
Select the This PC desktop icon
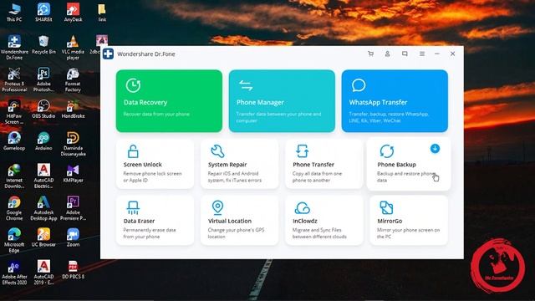pos(14,13)
